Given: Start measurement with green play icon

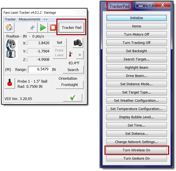Looking at the screenshot, I should coord(43,28).
